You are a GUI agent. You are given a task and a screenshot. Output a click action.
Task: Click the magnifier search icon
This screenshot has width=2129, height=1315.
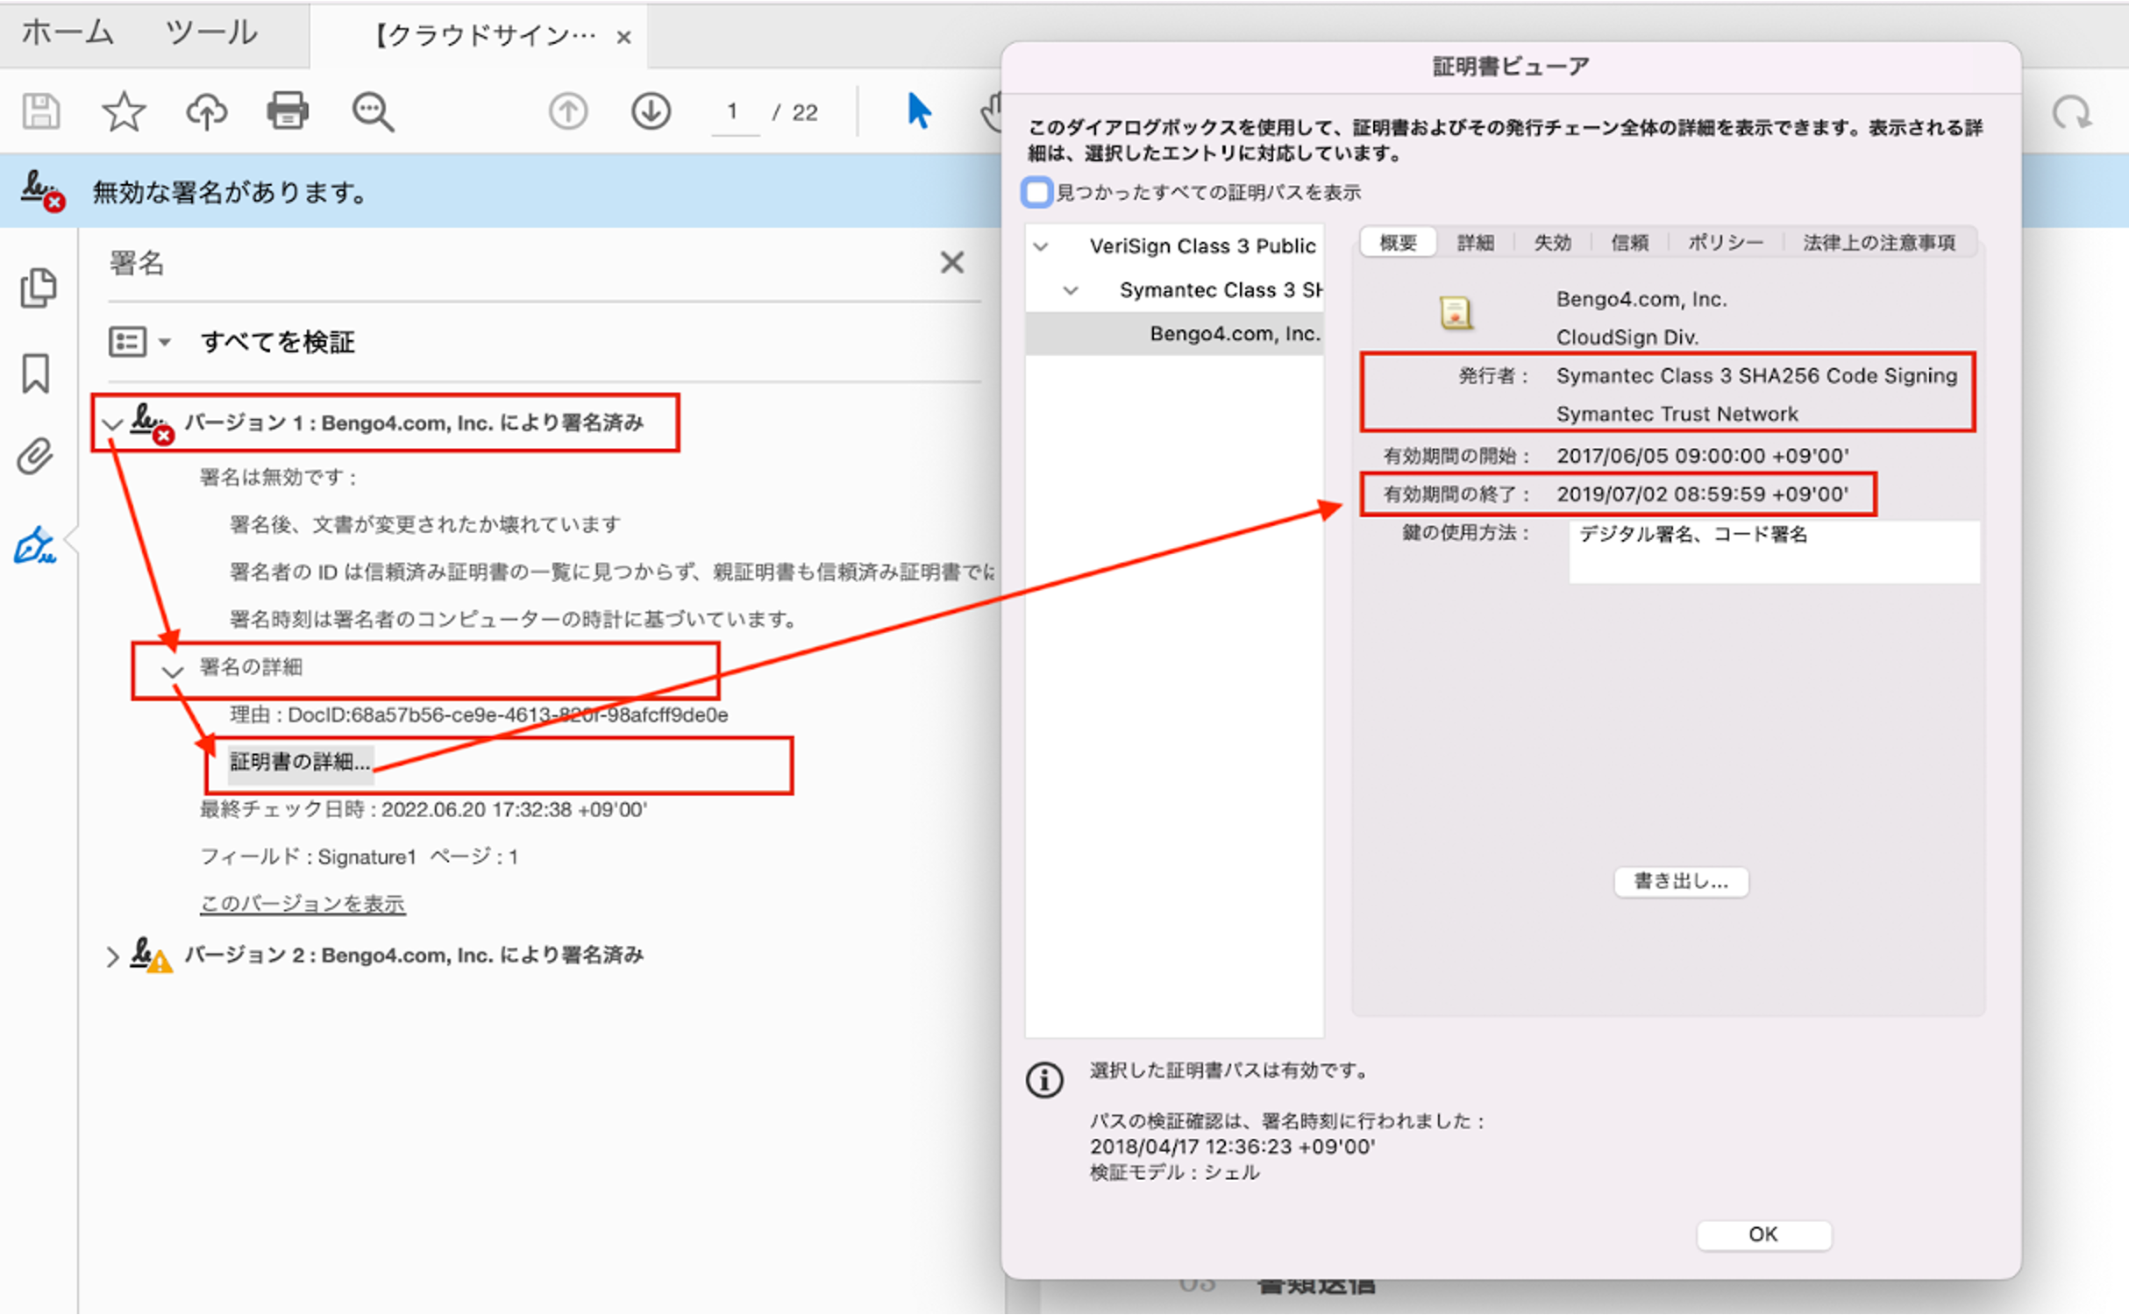(373, 111)
